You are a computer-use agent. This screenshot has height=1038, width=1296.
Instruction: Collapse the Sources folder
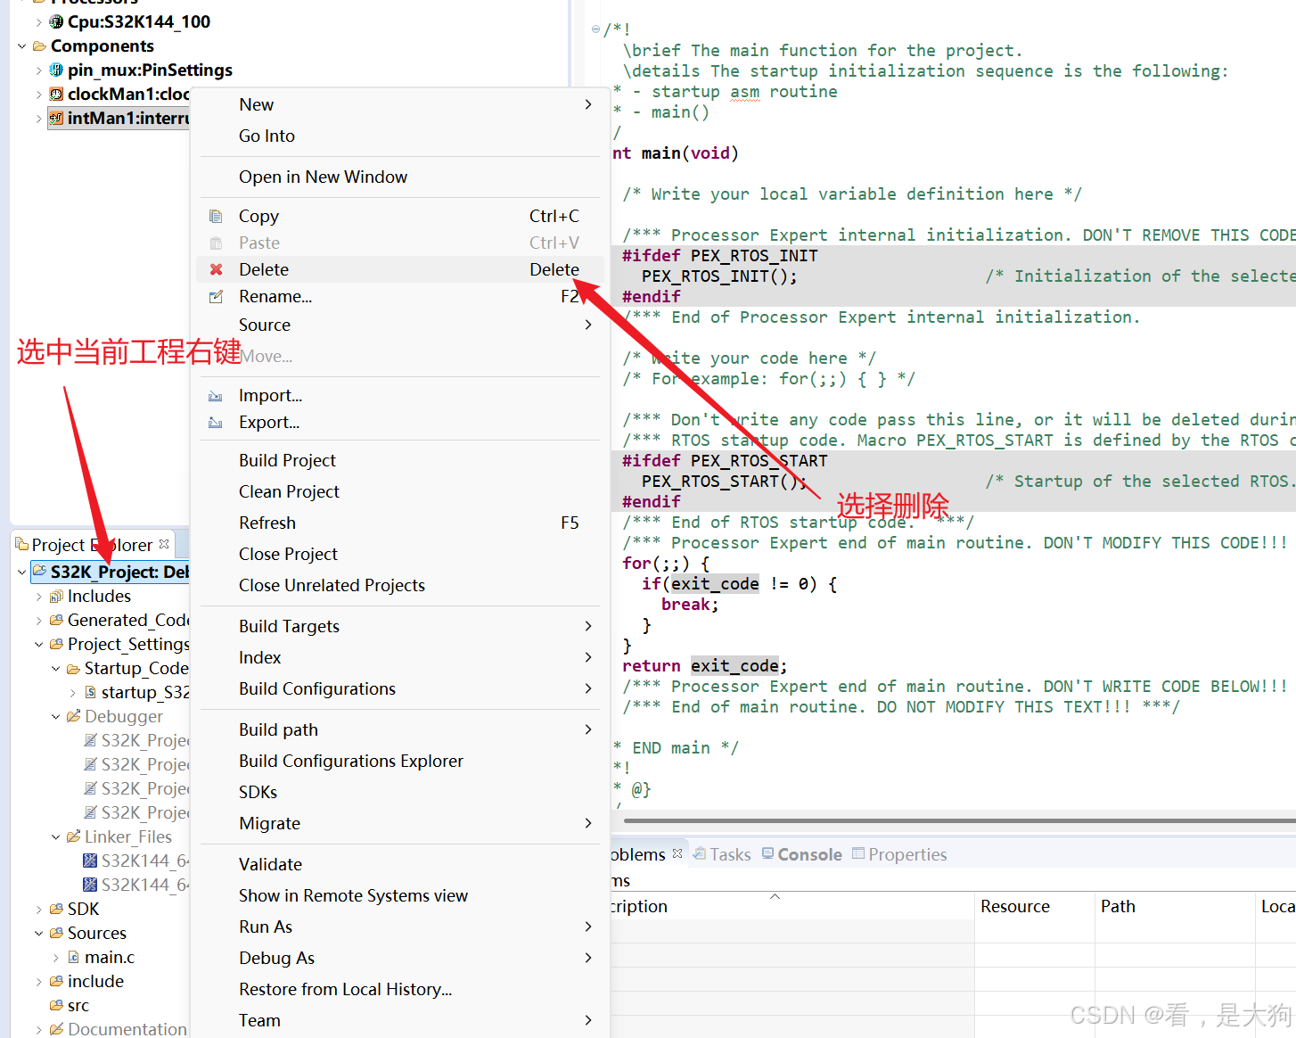(38, 933)
